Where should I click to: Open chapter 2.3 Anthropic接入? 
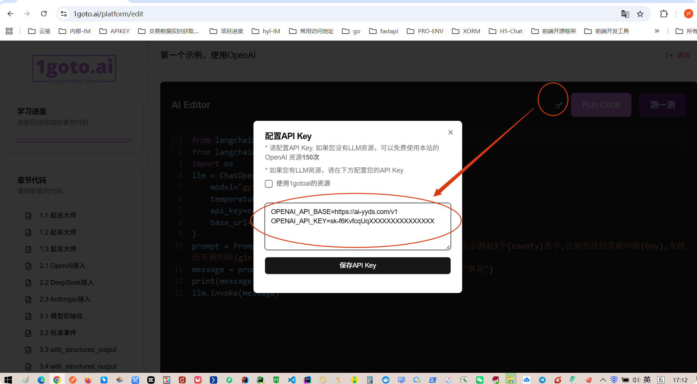click(x=65, y=299)
